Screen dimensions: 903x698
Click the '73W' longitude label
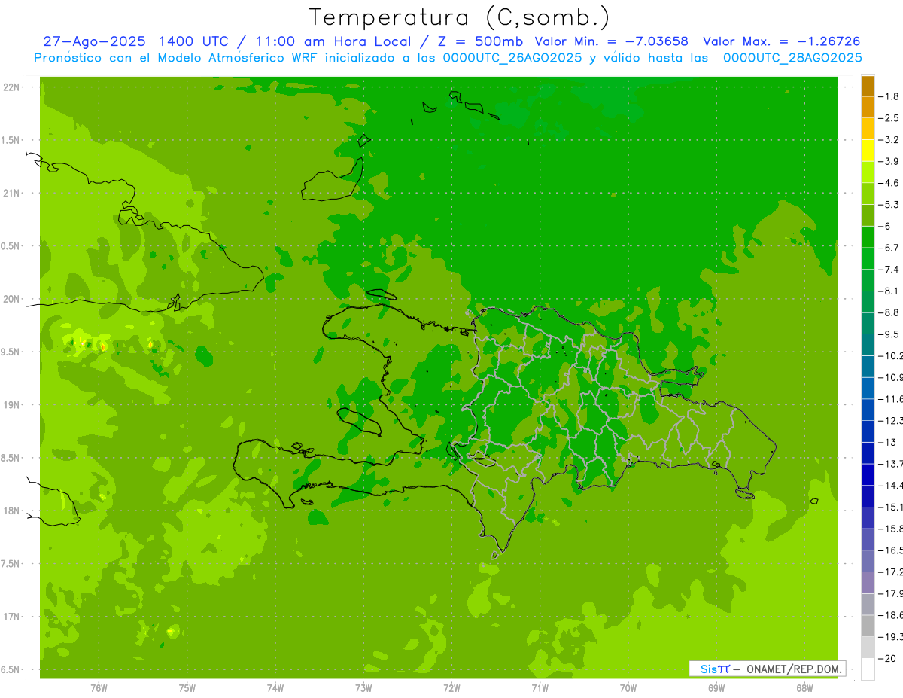(x=363, y=687)
